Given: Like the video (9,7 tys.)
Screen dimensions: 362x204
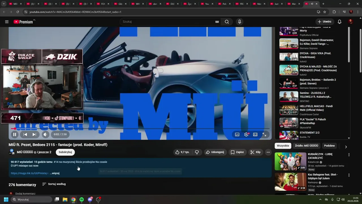Looking at the screenshot, I should pos(182,152).
